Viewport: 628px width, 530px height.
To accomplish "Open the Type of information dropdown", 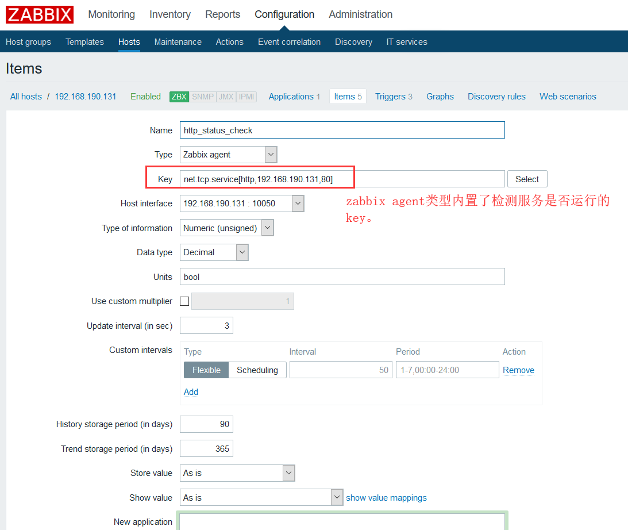I will 227,228.
